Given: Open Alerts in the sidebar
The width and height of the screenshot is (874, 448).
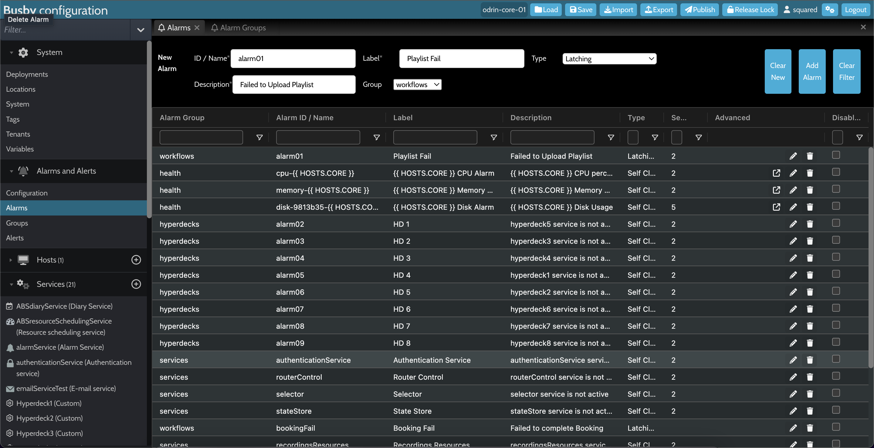Looking at the screenshot, I should [15, 238].
